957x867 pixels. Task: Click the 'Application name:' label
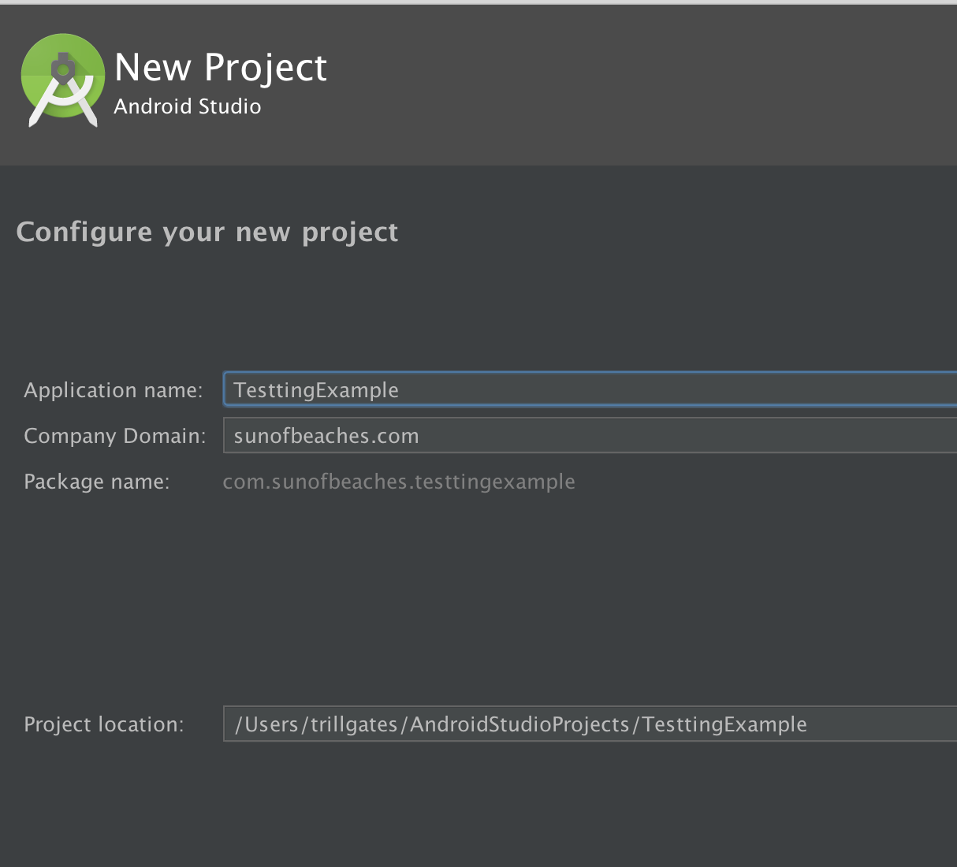114,390
